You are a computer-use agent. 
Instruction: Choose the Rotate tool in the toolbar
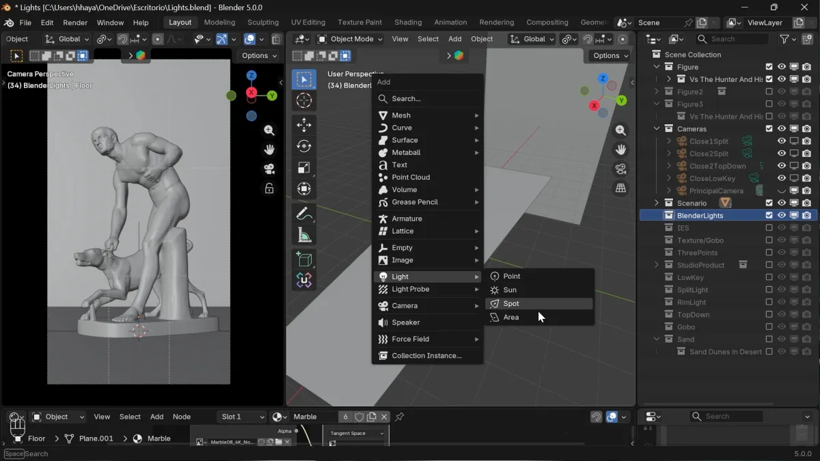point(304,146)
